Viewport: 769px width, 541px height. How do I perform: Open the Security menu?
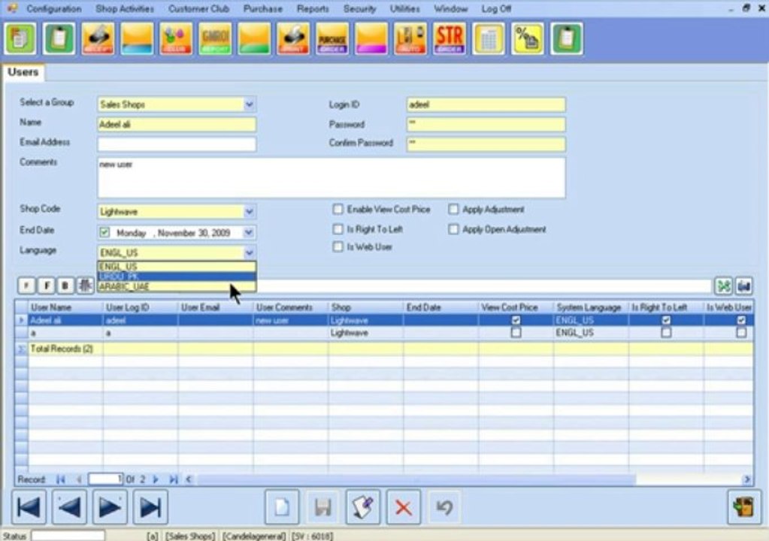click(x=359, y=9)
